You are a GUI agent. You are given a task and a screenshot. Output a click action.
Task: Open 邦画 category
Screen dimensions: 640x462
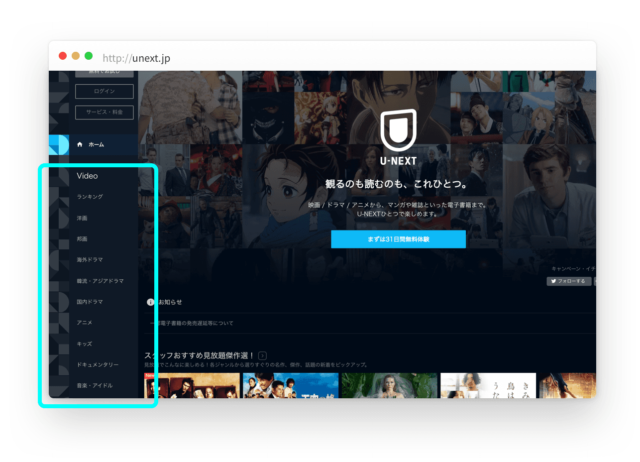pos(82,239)
